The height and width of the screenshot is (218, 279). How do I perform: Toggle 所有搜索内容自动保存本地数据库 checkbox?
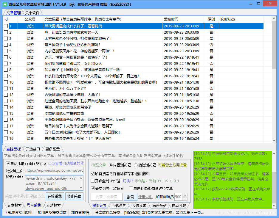pos(92,173)
